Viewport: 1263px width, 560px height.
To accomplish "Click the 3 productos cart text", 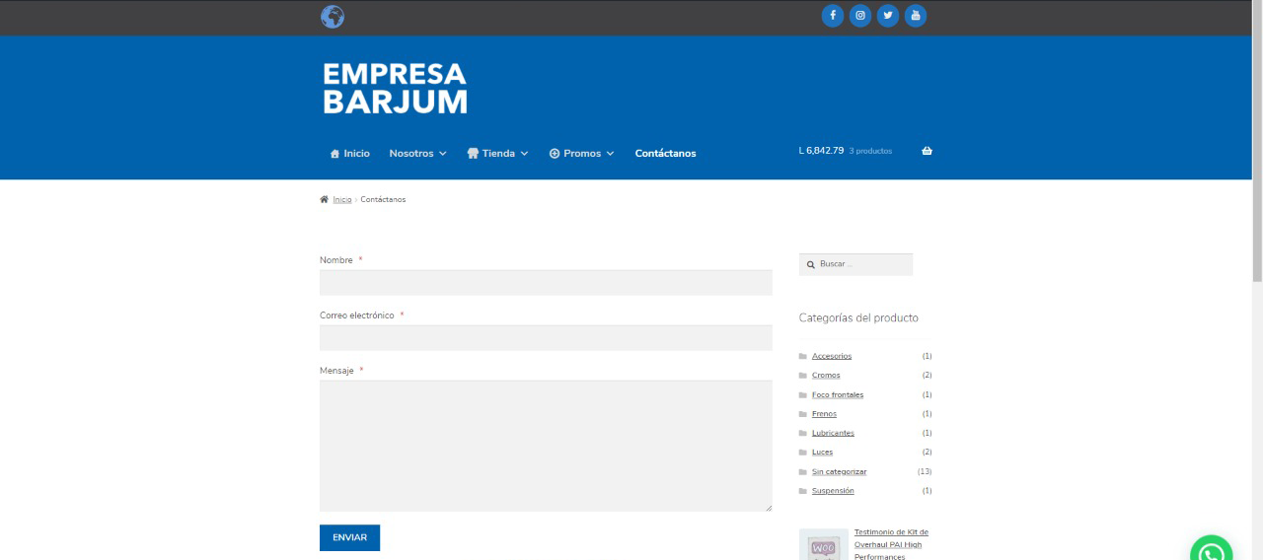I will (870, 151).
